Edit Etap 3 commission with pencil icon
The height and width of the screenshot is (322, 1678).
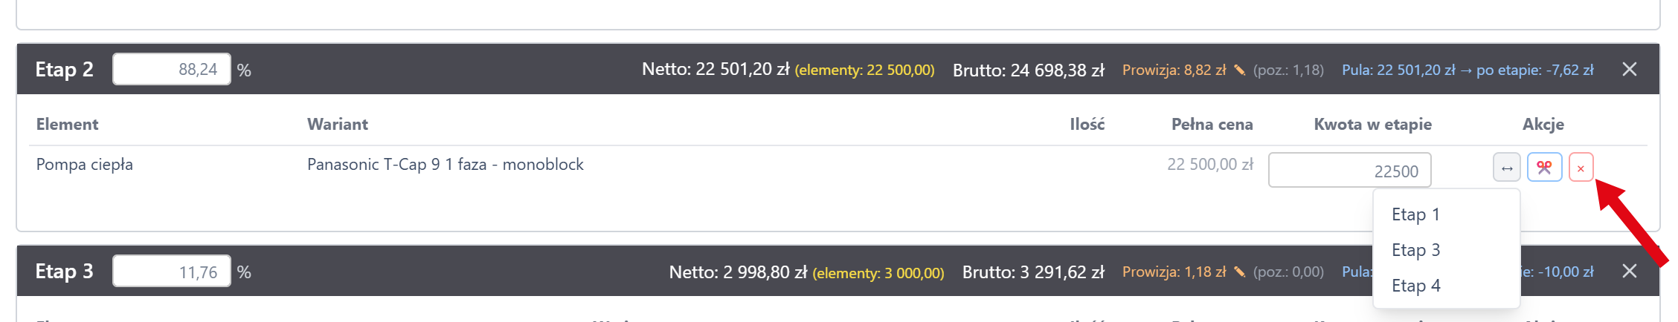tap(1239, 272)
